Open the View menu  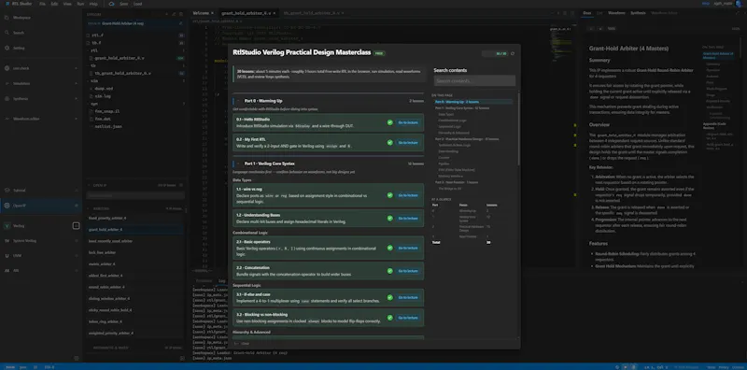click(x=67, y=4)
